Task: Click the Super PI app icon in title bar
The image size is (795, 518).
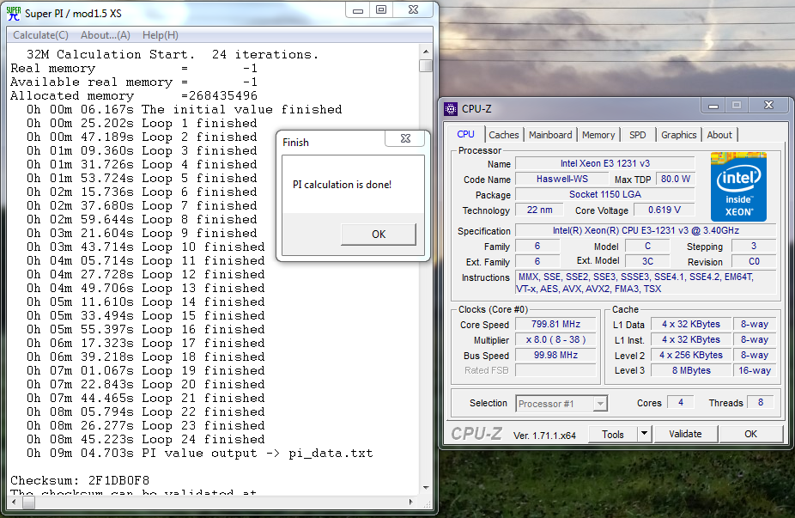Action: [14, 13]
